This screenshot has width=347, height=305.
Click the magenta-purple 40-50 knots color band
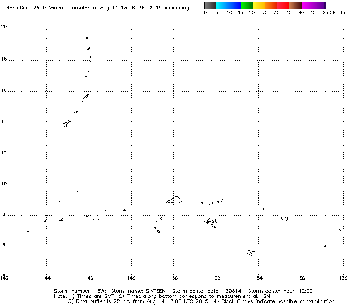[x=314, y=6]
